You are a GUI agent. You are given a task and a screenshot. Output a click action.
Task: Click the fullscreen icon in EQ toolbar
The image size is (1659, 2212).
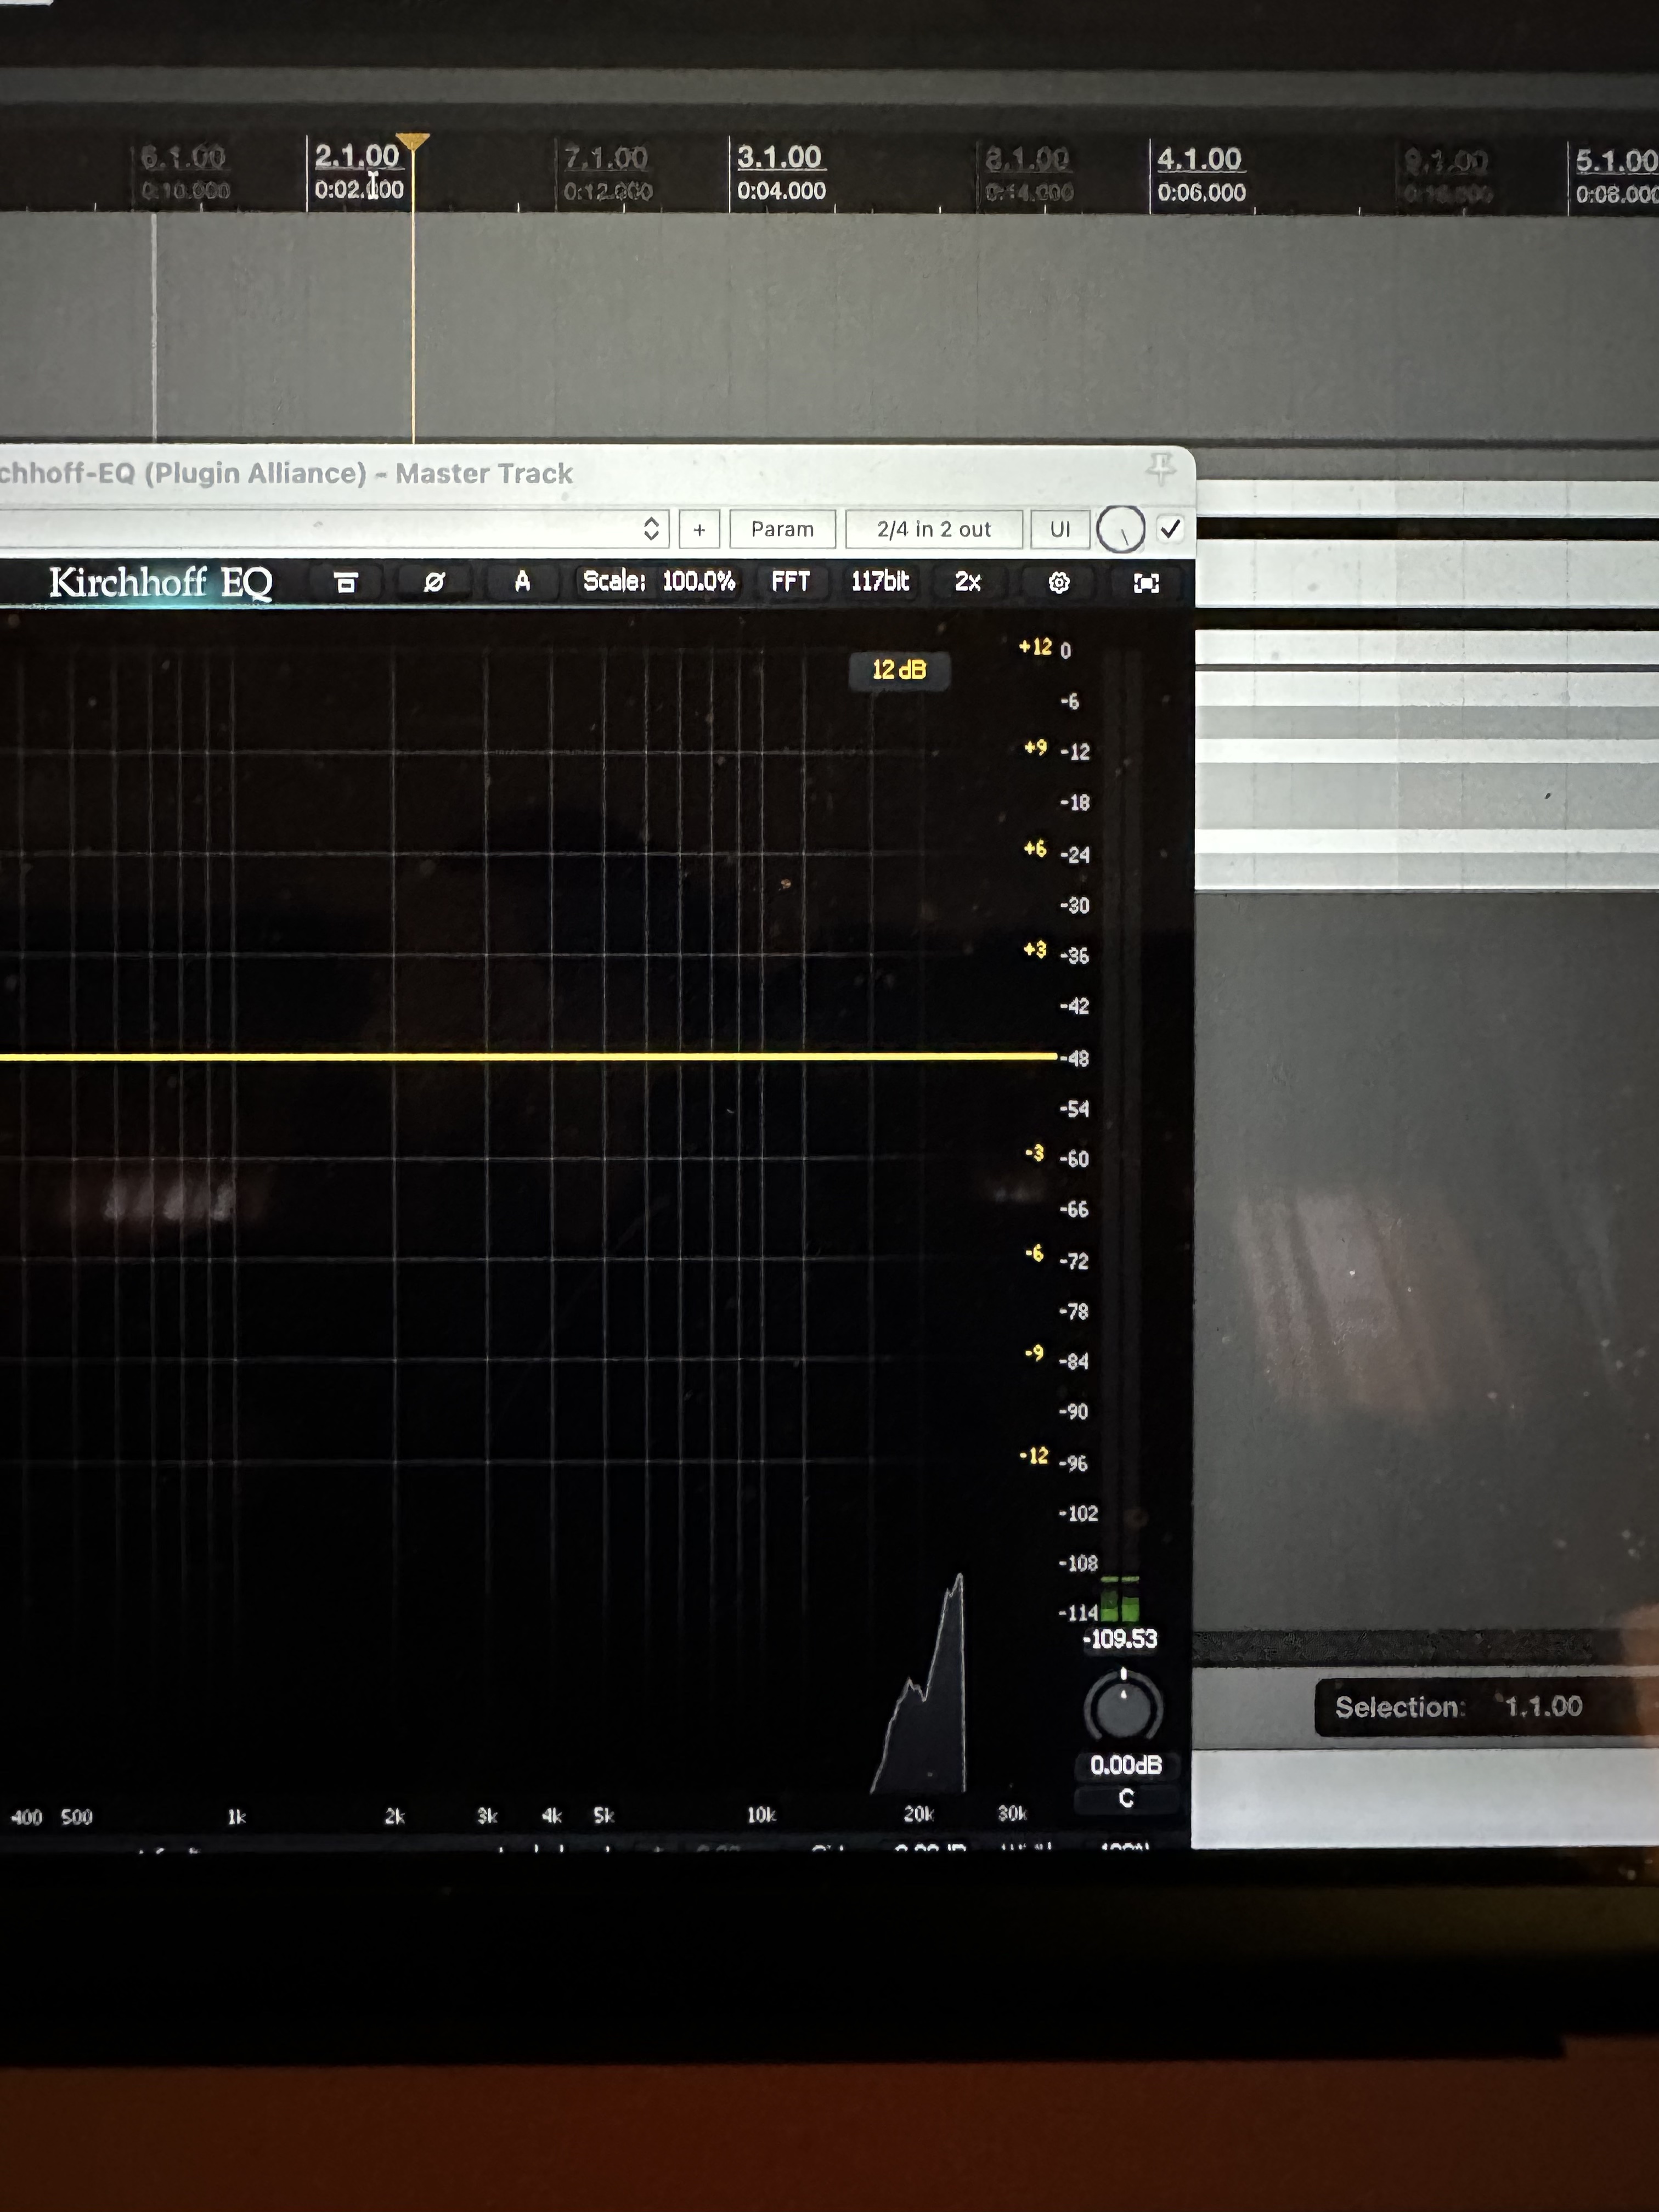[1146, 583]
